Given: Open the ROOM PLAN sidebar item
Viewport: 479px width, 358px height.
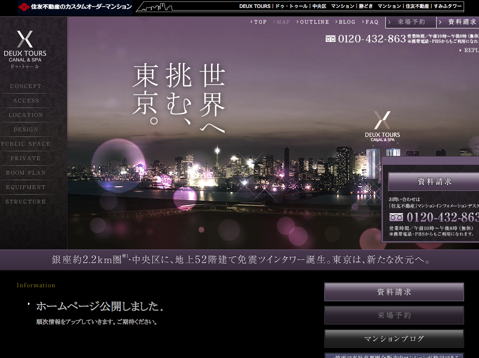Looking at the screenshot, I should [x=26, y=173].
